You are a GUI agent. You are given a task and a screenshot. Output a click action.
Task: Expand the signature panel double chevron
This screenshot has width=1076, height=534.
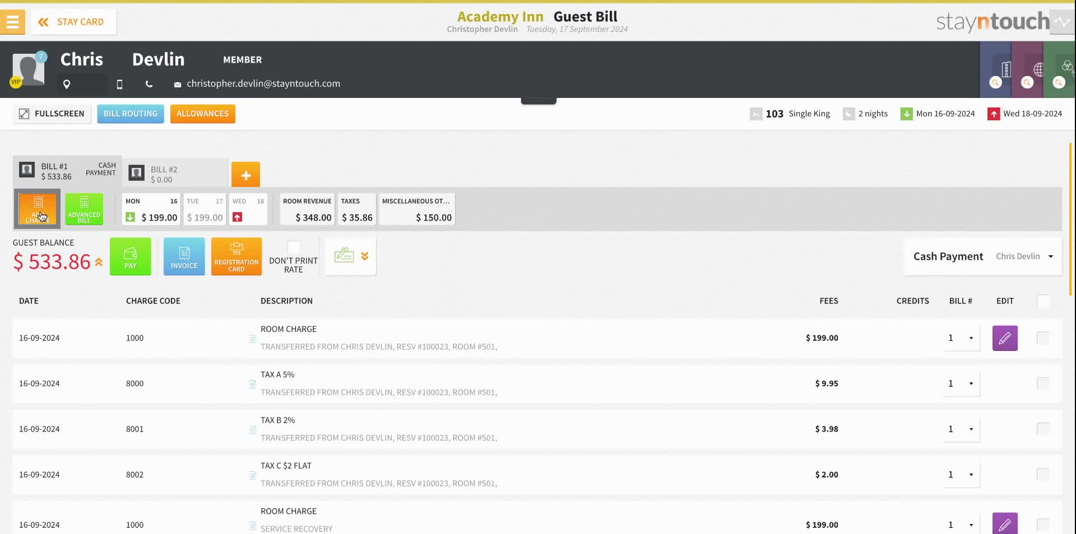point(365,256)
